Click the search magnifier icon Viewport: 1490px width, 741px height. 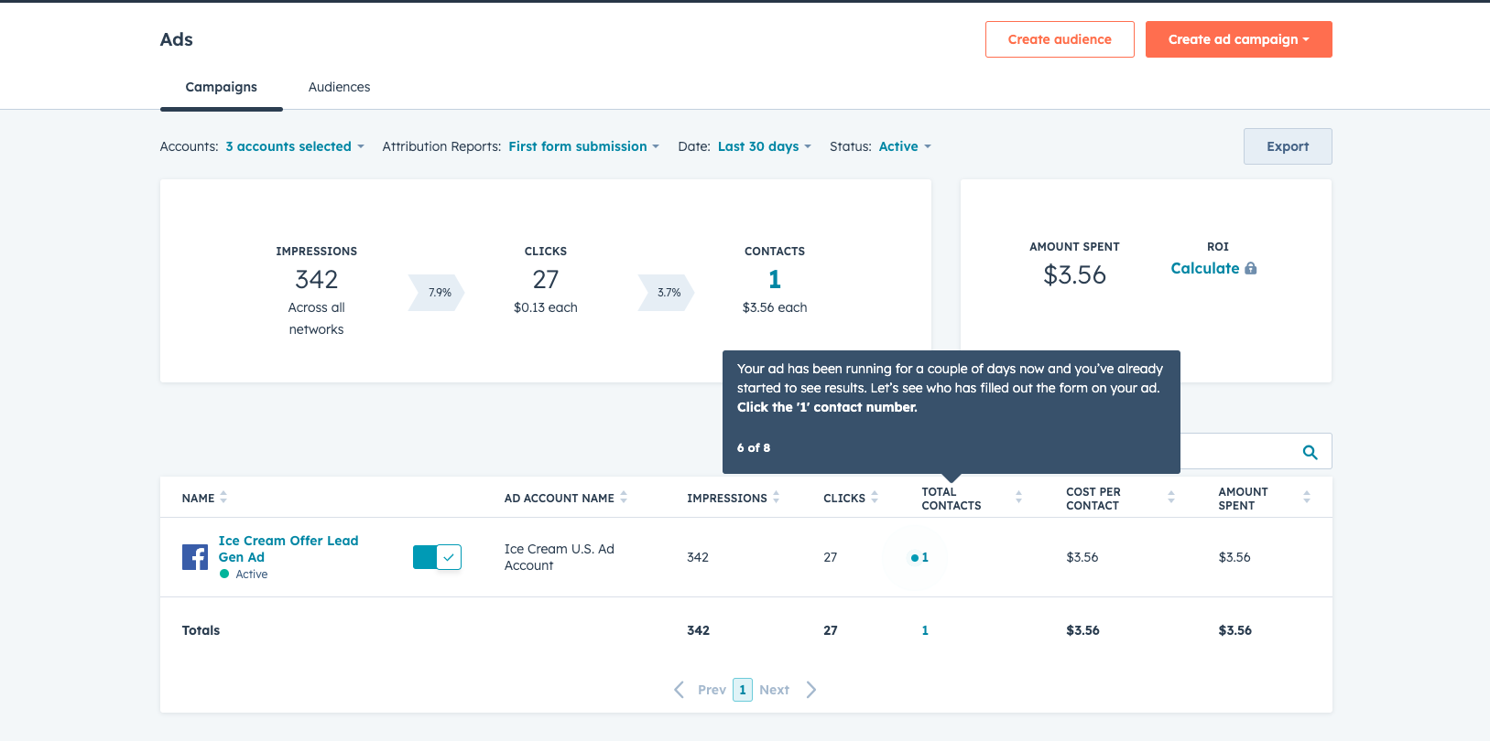[1310, 452]
